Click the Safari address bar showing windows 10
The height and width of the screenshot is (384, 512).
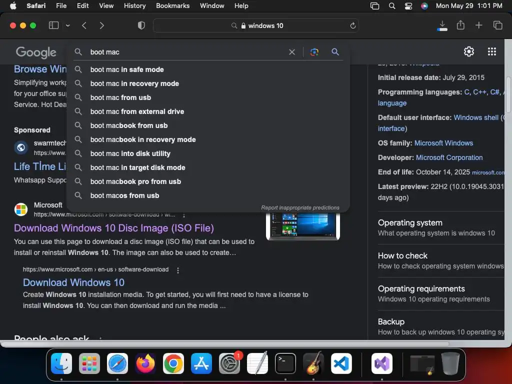(255, 25)
